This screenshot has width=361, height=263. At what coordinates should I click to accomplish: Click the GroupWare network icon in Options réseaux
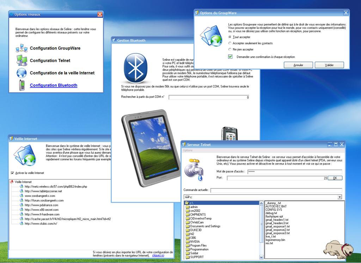(22, 48)
